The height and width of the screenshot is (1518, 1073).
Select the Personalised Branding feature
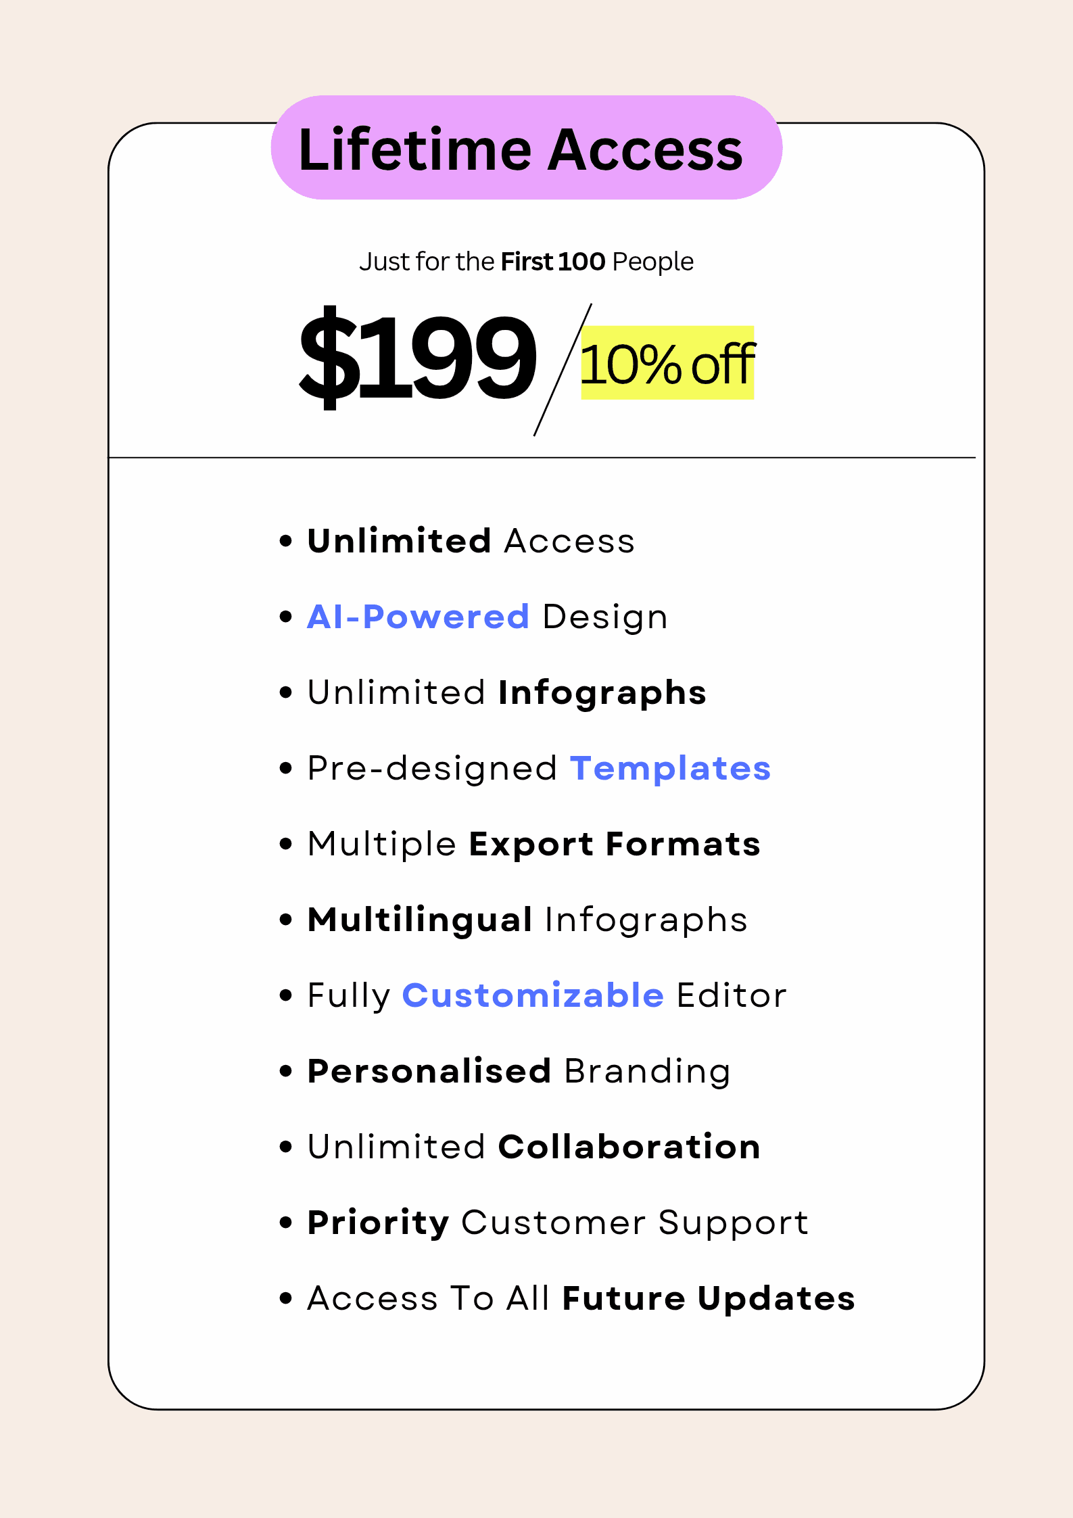coord(519,1072)
